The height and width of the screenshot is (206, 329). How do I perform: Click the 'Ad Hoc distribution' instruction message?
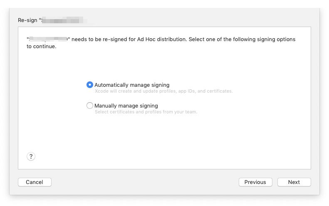[161, 43]
